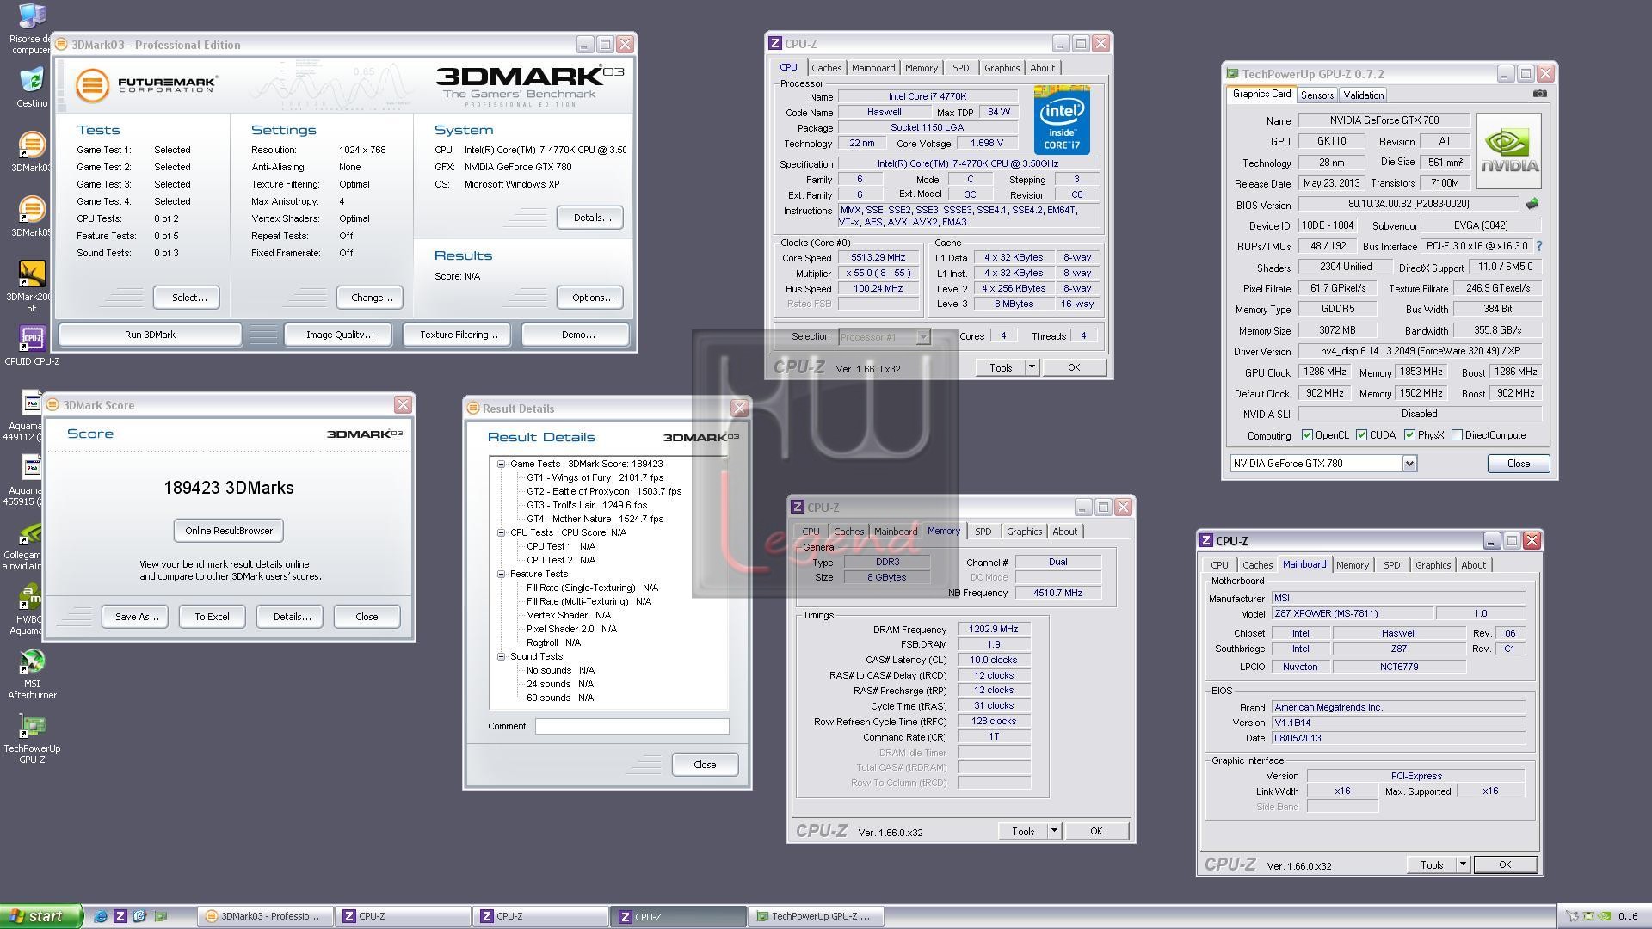Open the Processor #1 selection dropdown
Image resolution: width=1652 pixels, height=929 pixels.
(x=922, y=337)
